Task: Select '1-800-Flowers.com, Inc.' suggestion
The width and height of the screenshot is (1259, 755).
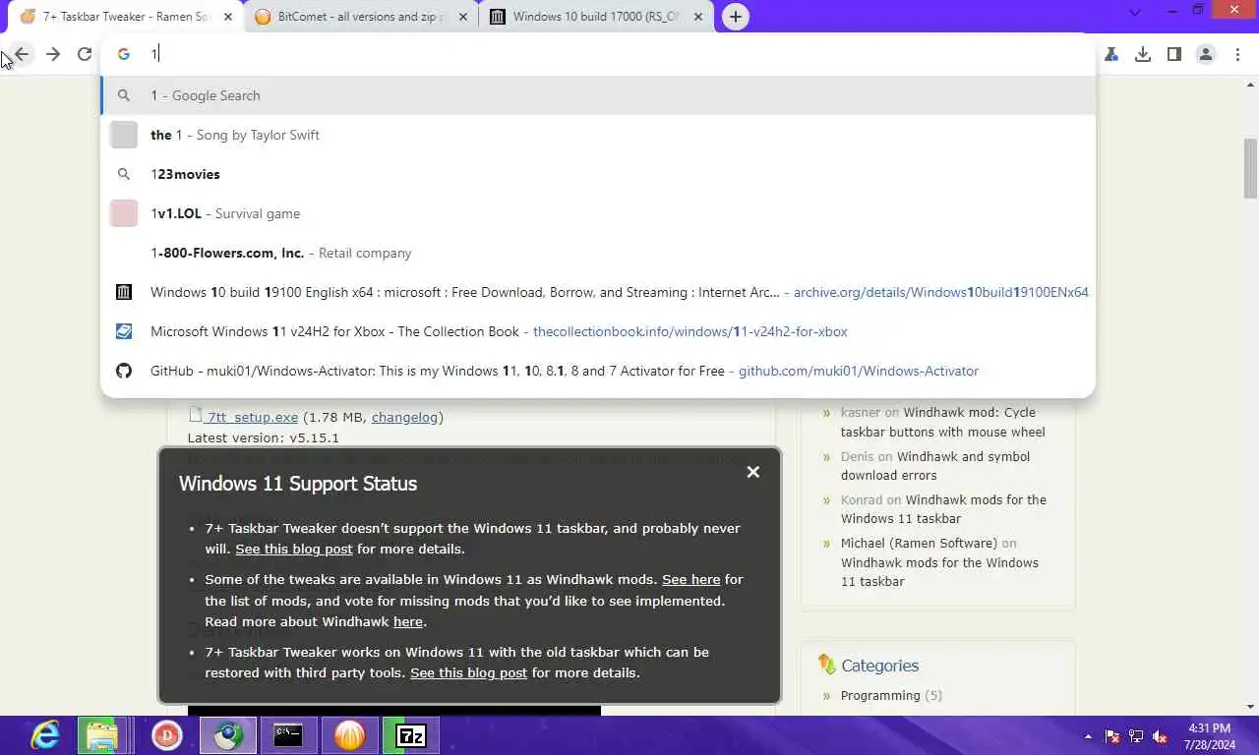Action: click(598, 253)
